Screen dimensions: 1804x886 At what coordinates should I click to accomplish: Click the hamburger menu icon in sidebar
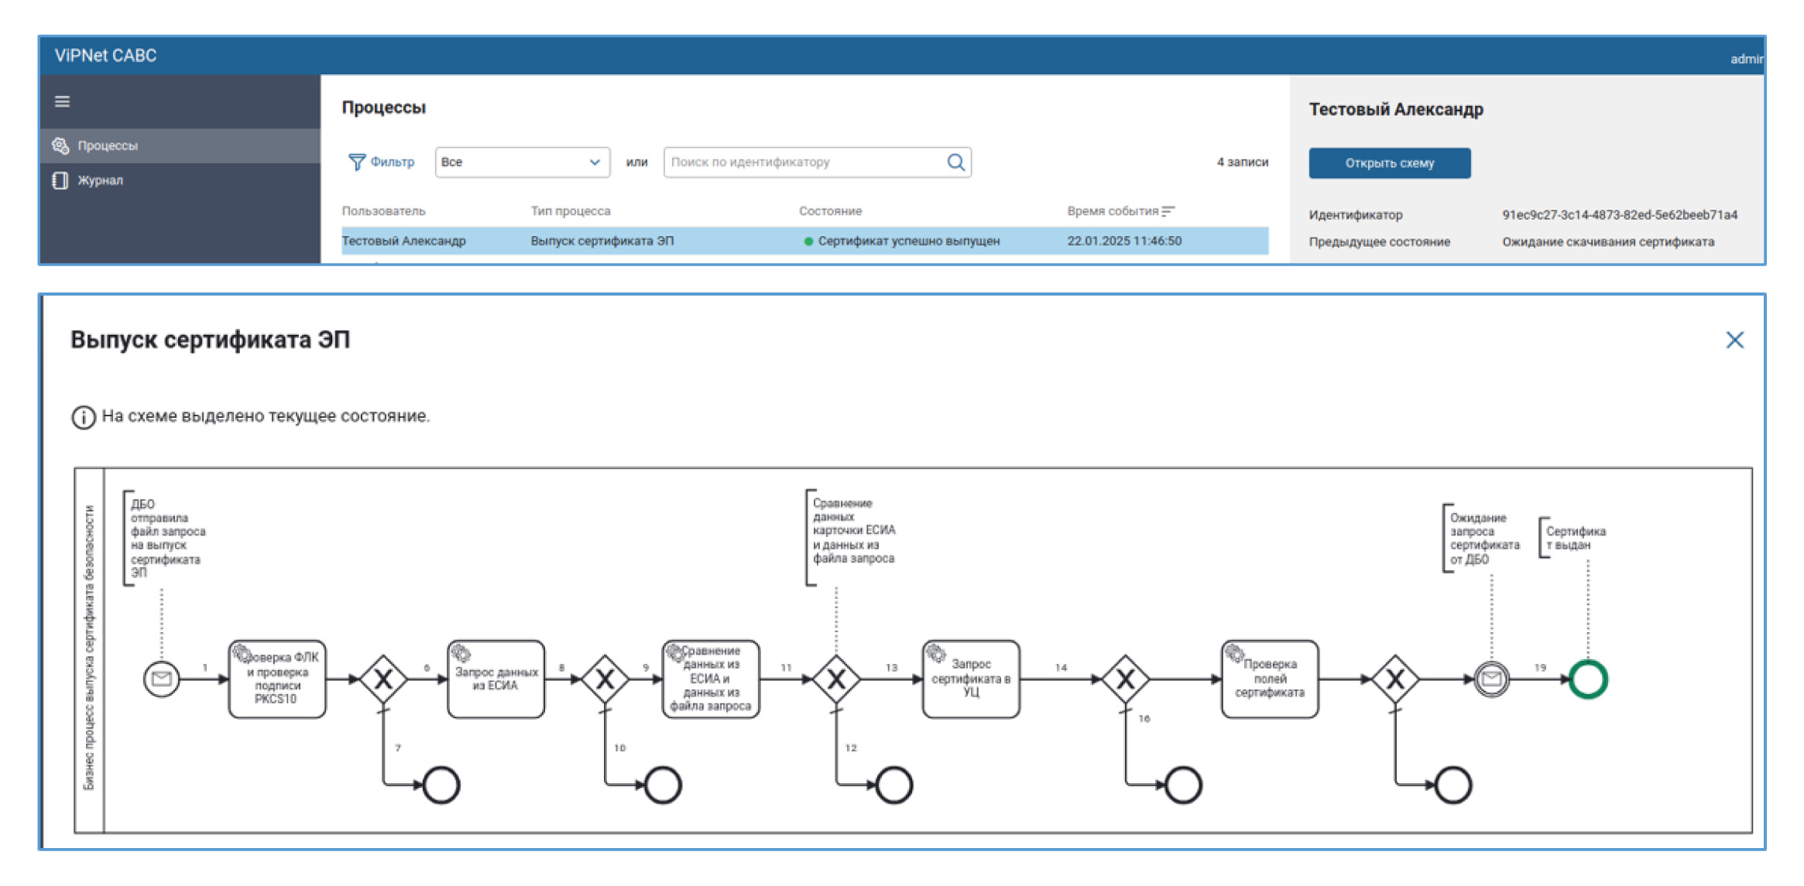(63, 101)
